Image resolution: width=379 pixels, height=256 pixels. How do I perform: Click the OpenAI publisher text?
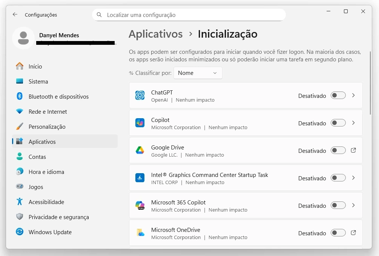tap(160, 100)
